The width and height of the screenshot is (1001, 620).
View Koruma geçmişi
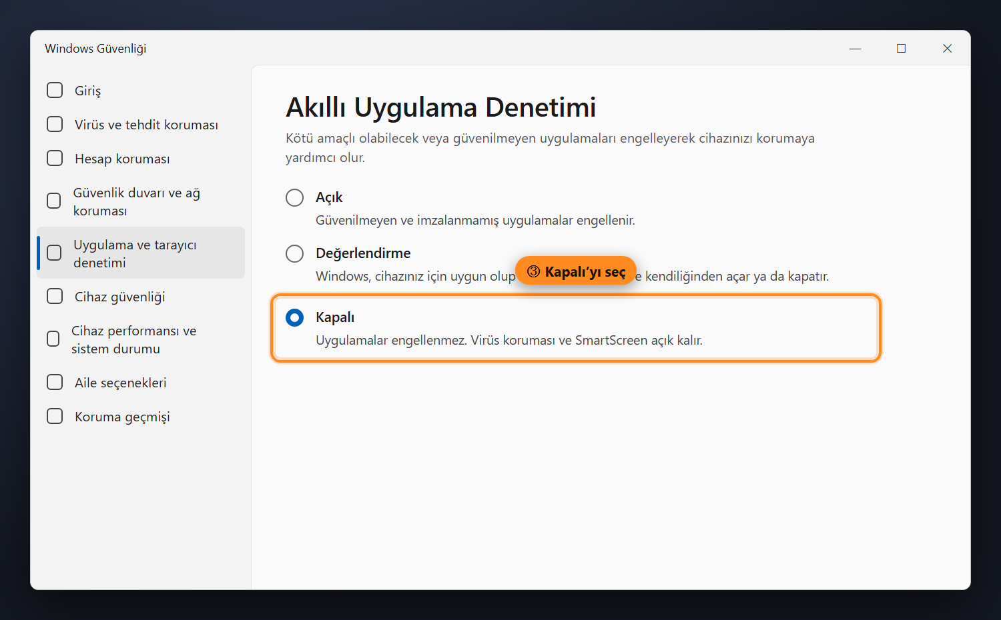pos(141,416)
